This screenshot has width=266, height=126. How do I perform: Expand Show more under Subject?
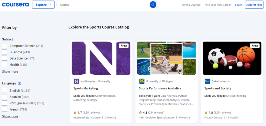[10, 72]
